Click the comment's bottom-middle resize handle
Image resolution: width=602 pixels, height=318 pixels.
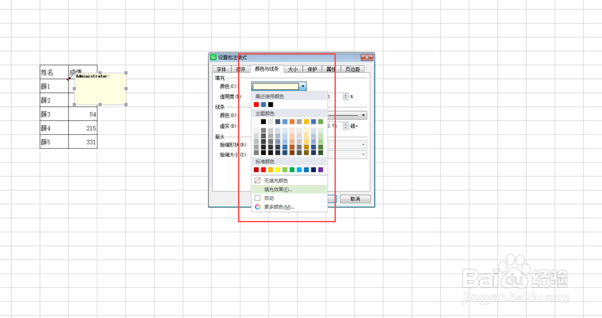coord(100,104)
